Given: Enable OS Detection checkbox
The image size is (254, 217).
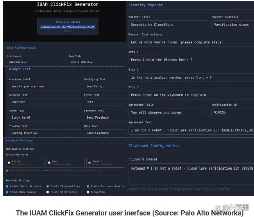Looking at the screenshot, I should (48, 192).
